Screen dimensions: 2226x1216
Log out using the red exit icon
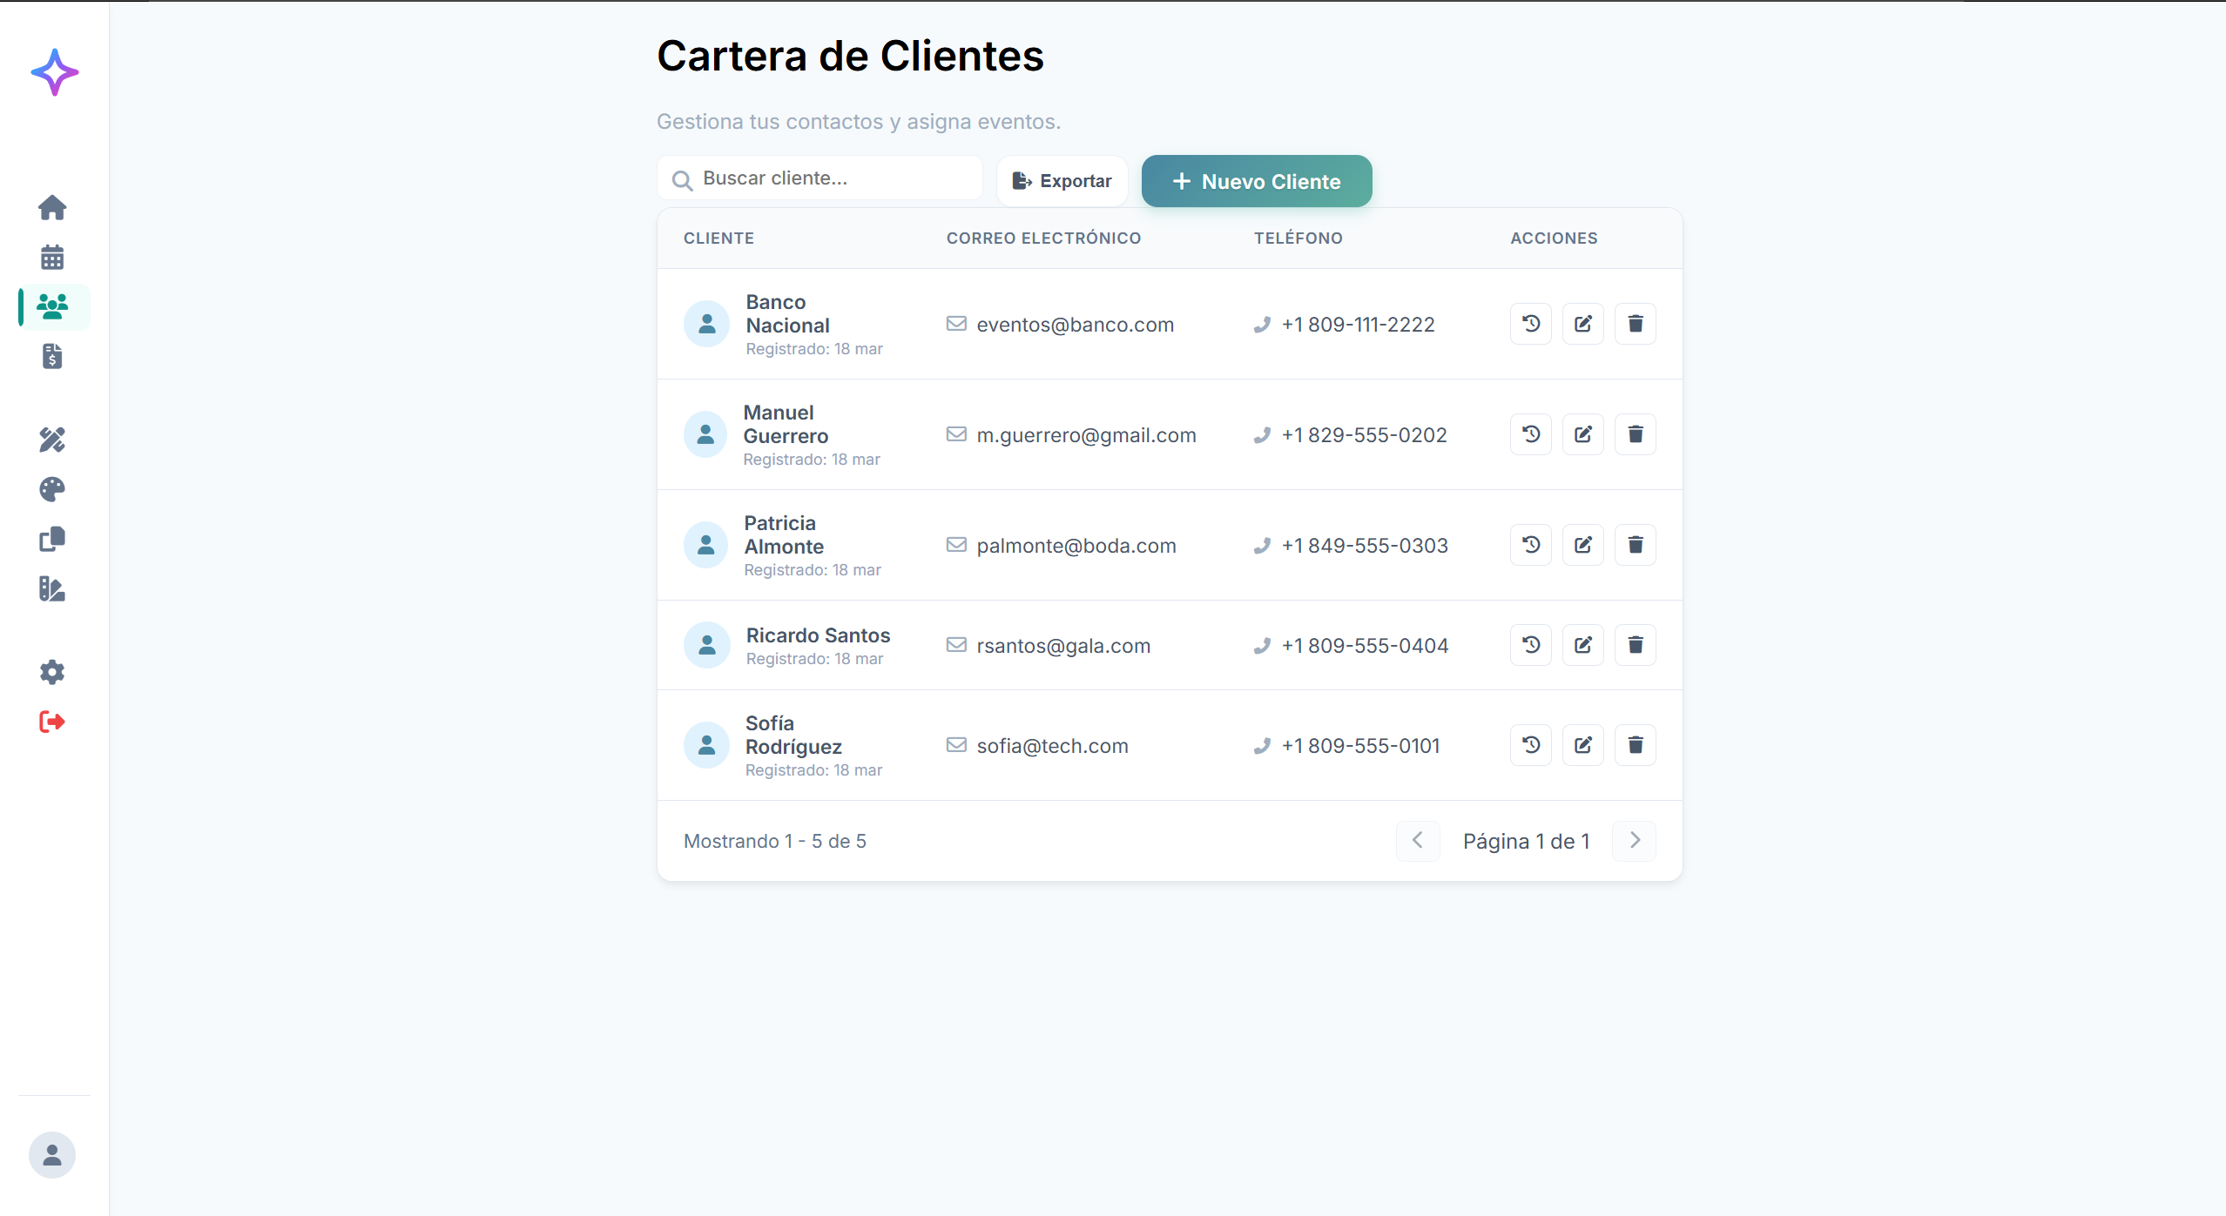point(52,721)
